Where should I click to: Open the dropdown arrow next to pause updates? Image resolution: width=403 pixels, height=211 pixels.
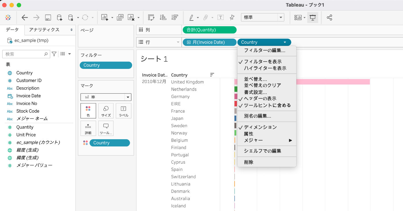[x=78, y=18]
